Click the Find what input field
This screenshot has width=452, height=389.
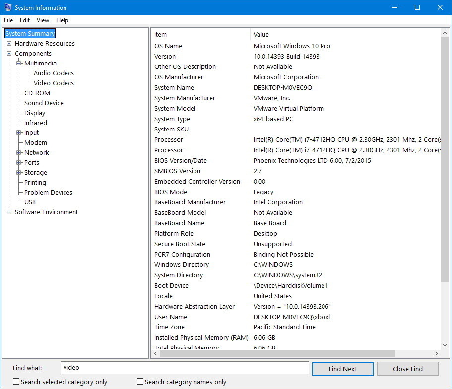tap(185, 368)
